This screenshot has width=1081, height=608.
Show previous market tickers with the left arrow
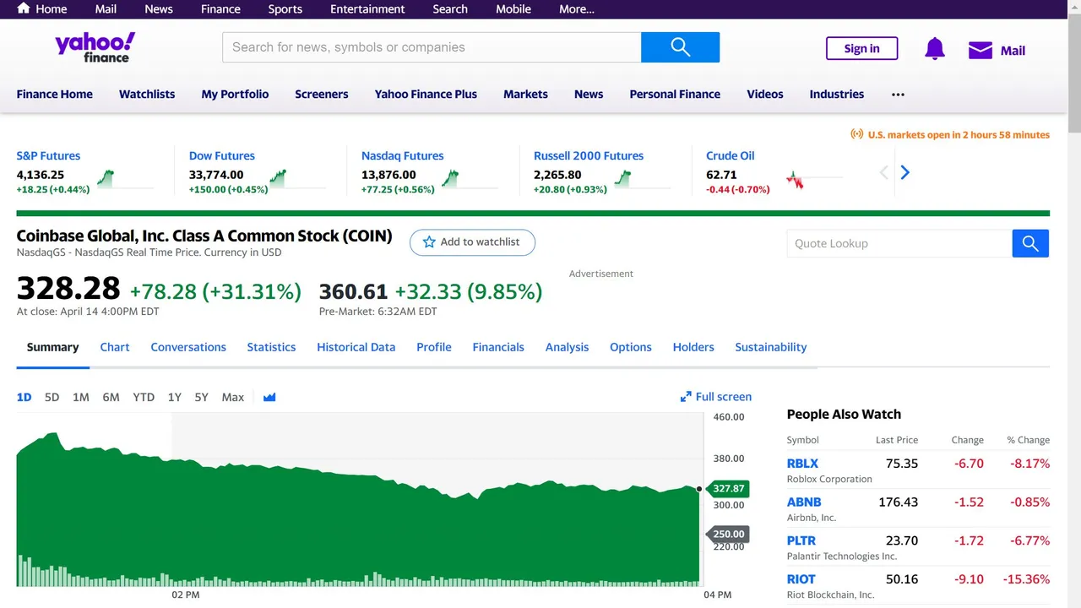[x=884, y=172]
